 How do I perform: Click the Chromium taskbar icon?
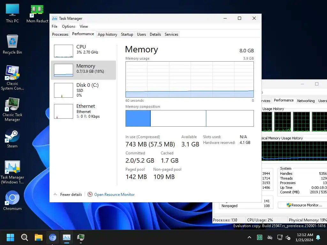[x=53, y=237]
